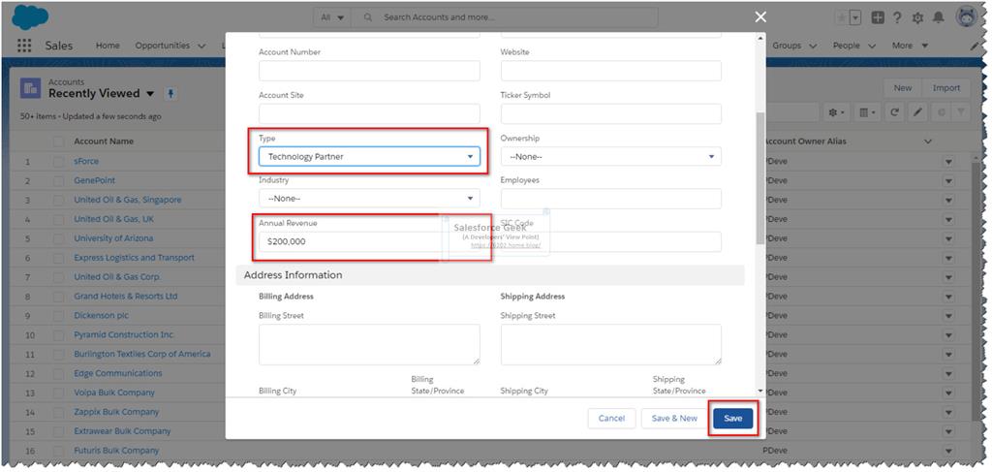The height and width of the screenshot is (472, 992).
Task: Check the box for sForce row
Action: (x=59, y=161)
